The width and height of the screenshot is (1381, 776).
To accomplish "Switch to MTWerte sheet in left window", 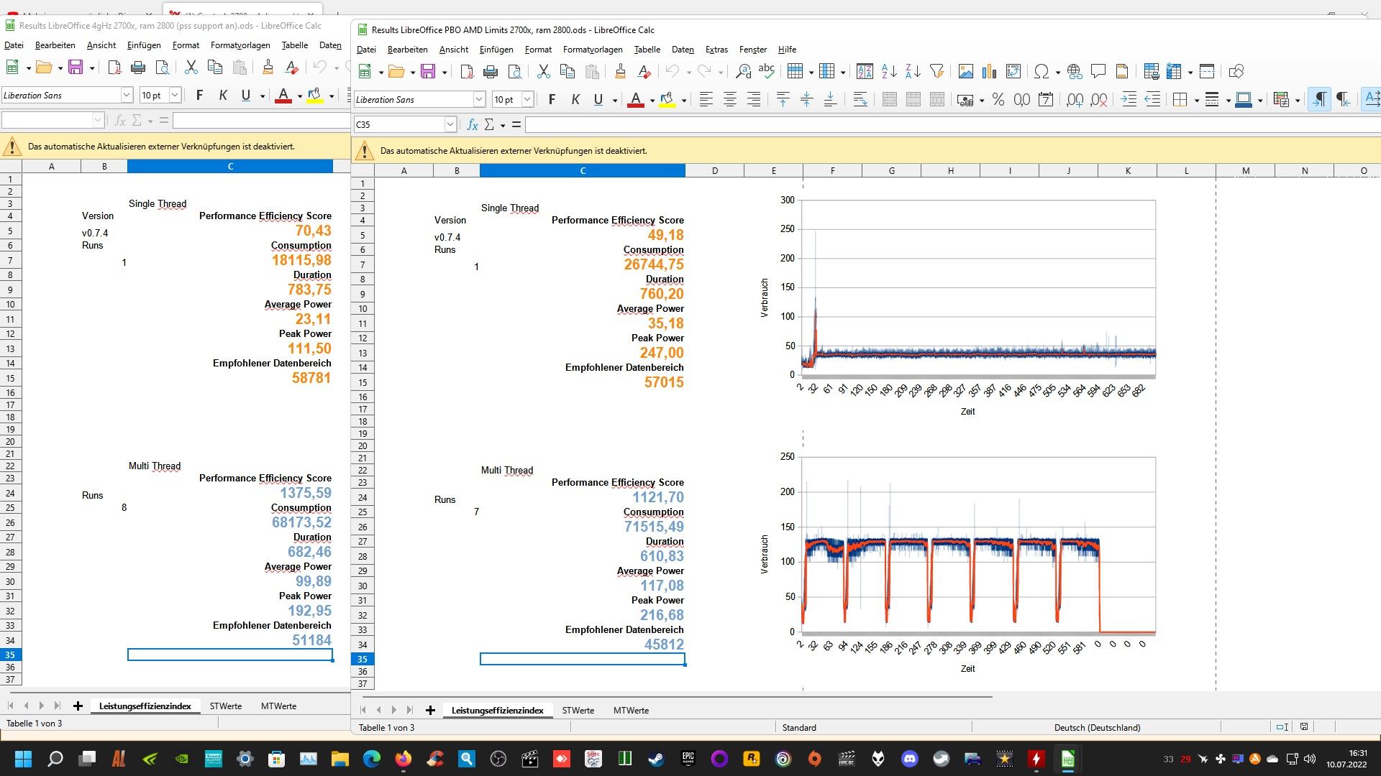I will [278, 706].
